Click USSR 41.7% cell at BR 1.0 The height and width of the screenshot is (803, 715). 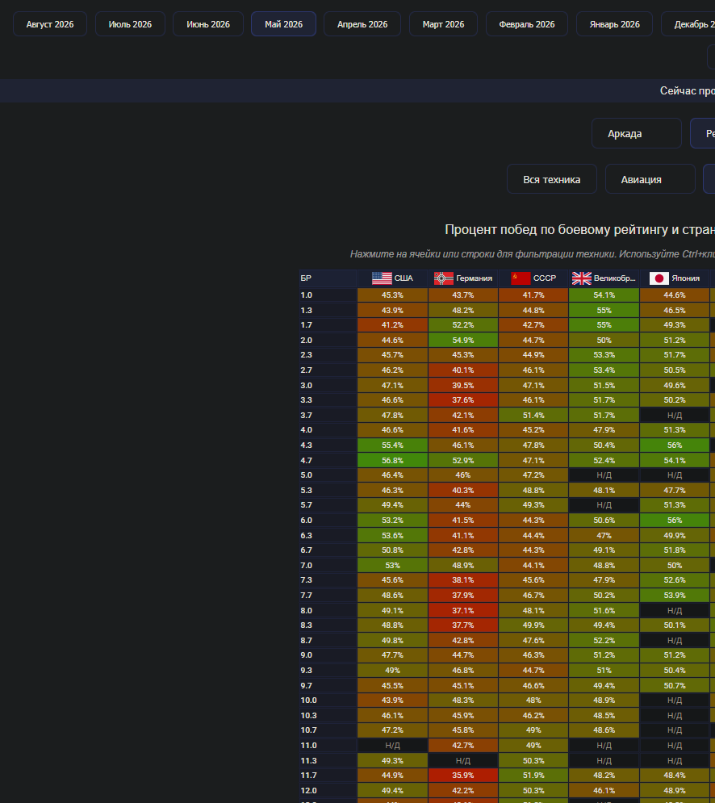click(x=533, y=295)
